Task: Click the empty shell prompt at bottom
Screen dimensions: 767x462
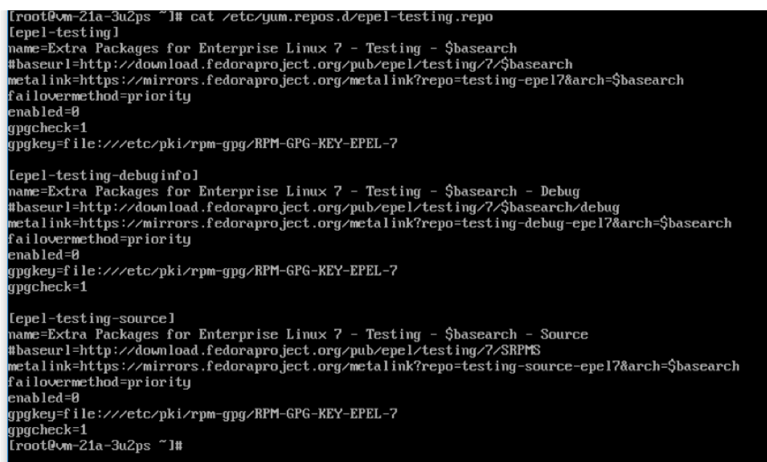Action: click(x=95, y=445)
